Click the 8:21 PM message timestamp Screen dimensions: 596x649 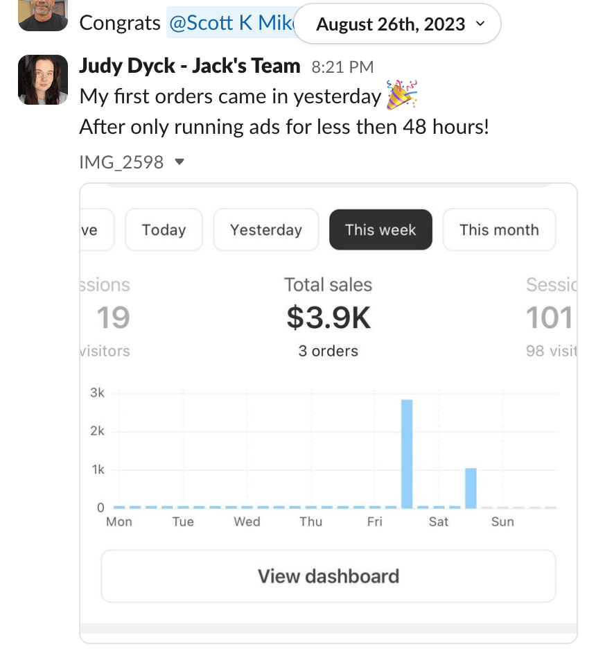342,67
